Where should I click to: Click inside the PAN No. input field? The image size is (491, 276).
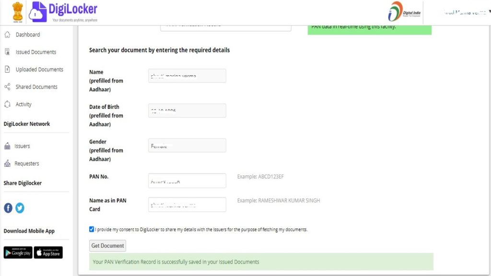[187, 180]
